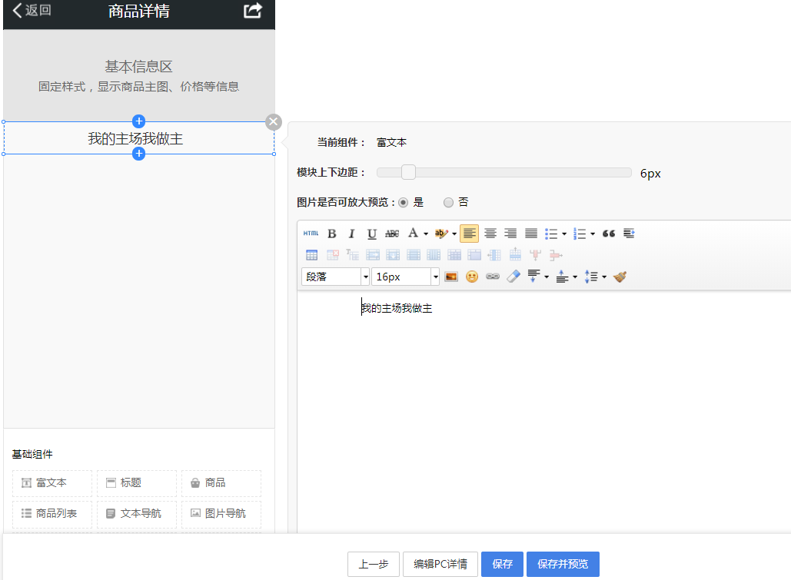Image resolution: width=791 pixels, height=580 pixels.
Task: Click the share icon in the header
Action: [x=253, y=11]
